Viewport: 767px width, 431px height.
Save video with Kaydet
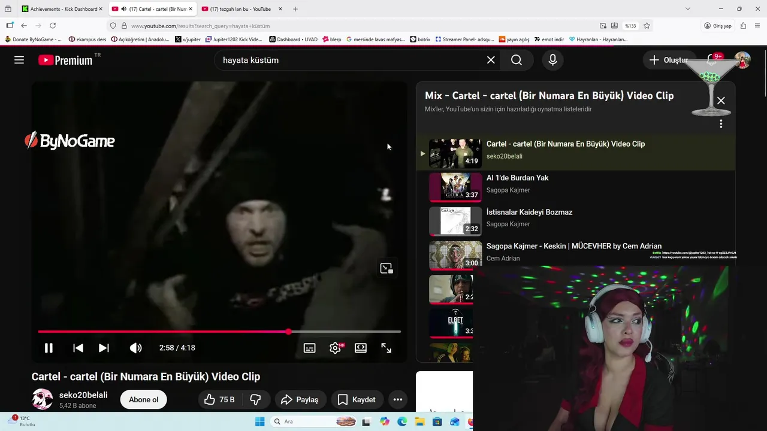coord(357,400)
